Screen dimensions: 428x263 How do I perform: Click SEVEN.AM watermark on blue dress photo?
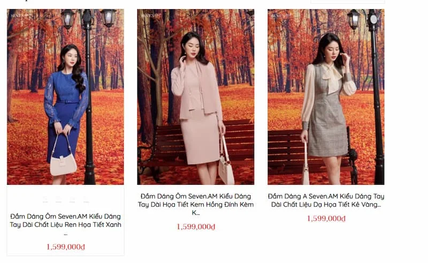coord(19,16)
